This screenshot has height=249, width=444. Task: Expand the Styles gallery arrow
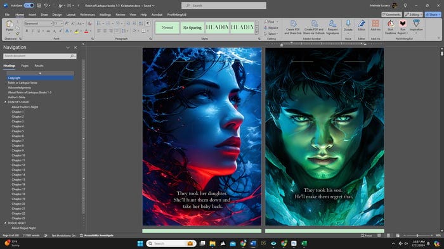click(257, 33)
